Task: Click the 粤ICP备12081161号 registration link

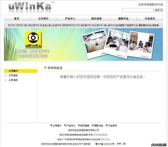Action: tap(105, 144)
